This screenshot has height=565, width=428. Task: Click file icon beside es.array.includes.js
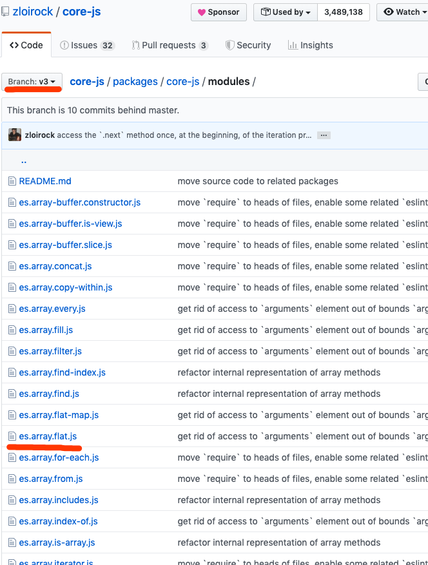pyautogui.click(x=12, y=500)
